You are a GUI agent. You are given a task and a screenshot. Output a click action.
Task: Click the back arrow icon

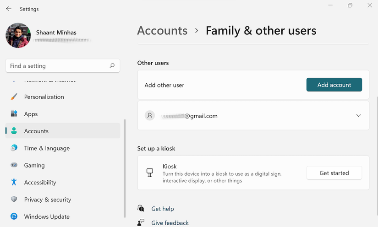[9, 9]
